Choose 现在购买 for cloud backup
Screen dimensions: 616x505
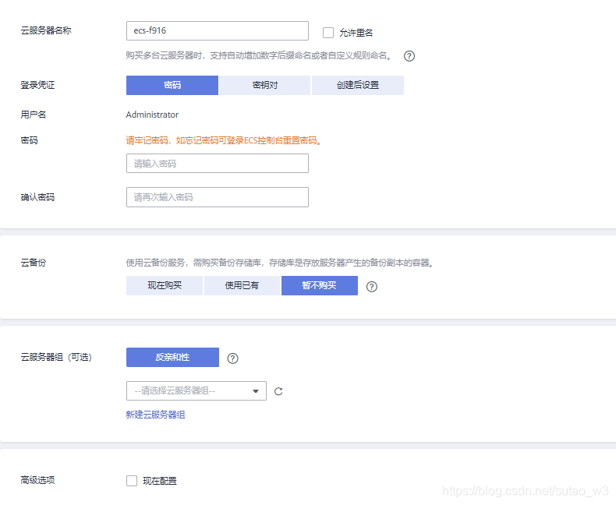165,285
